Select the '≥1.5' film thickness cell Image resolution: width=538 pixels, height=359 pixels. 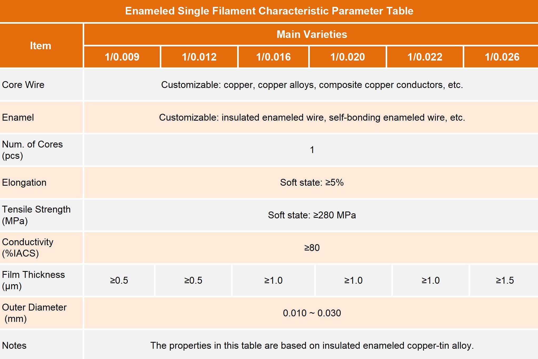(x=505, y=281)
